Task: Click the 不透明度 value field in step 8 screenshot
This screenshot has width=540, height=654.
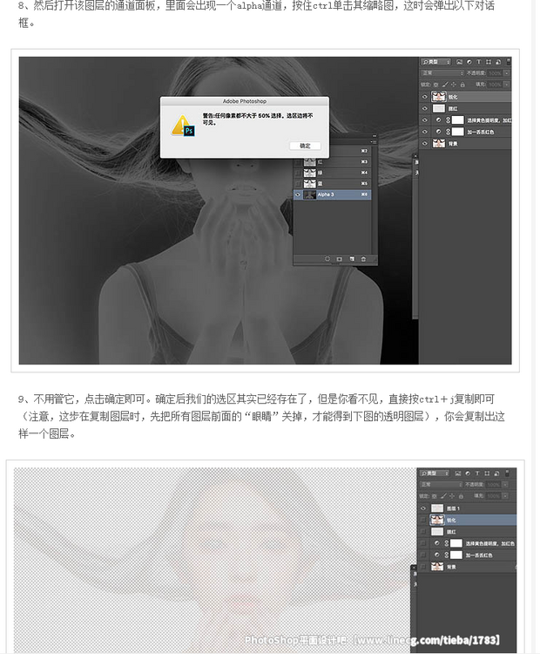Action: (x=495, y=73)
